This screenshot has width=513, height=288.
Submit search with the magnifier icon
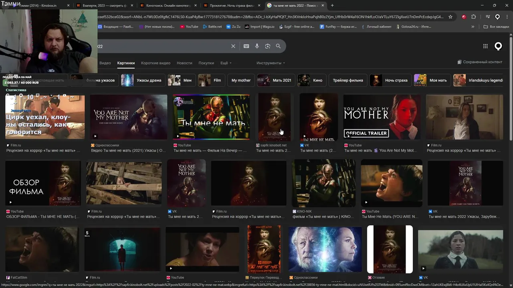tap(278, 46)
